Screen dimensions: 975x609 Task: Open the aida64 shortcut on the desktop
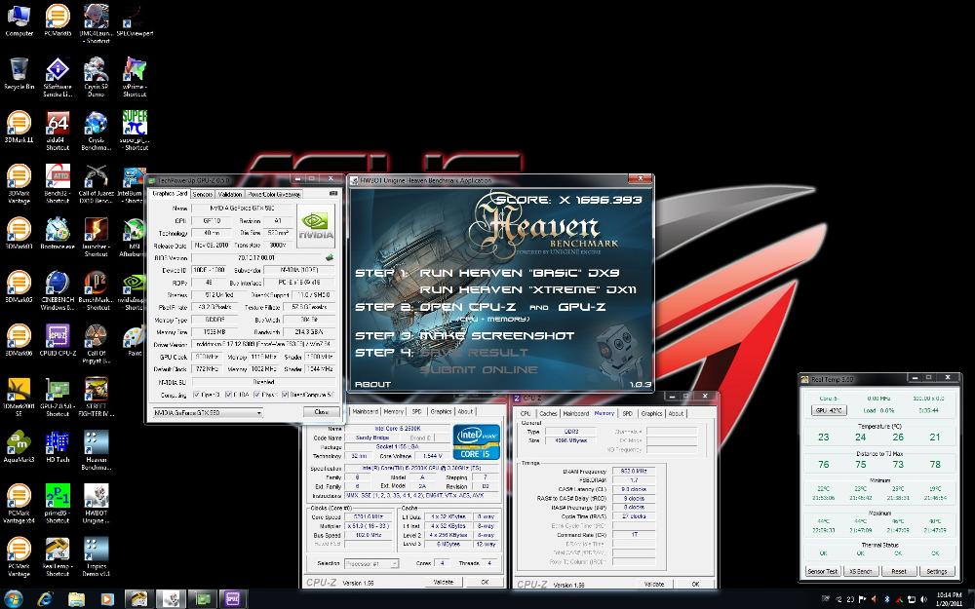[x=58, y=131]
